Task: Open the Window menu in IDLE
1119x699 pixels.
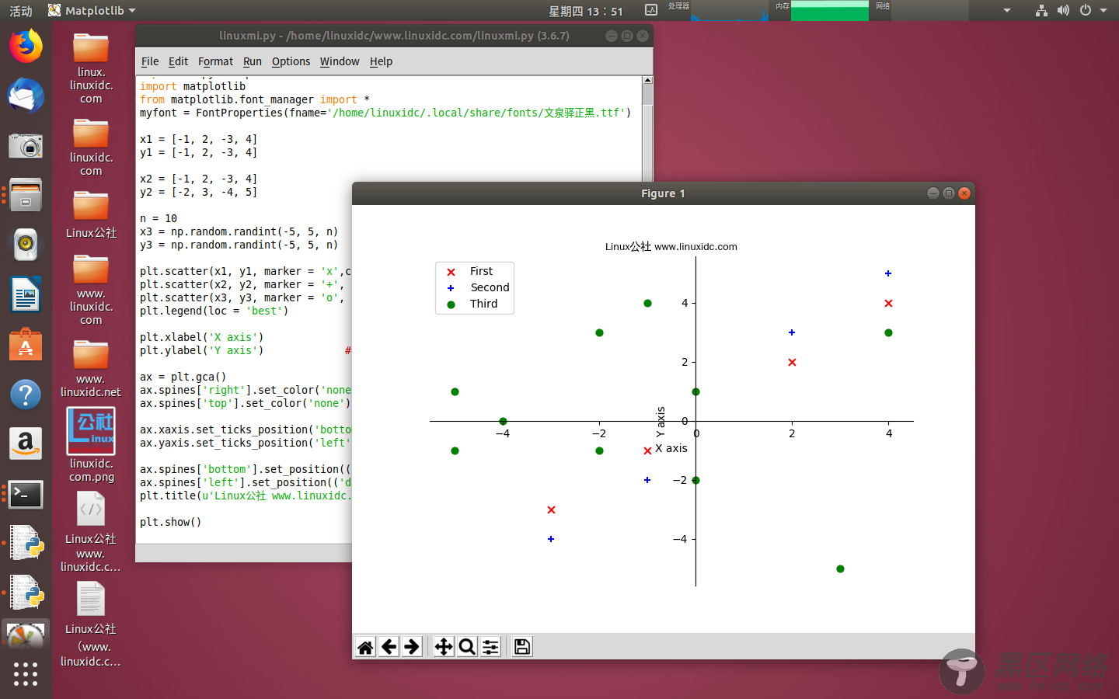Action: [x=340, y=61]
